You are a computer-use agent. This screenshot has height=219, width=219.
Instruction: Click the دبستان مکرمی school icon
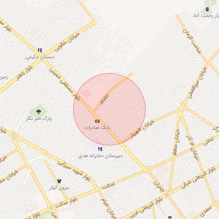[x=40, y=50]
